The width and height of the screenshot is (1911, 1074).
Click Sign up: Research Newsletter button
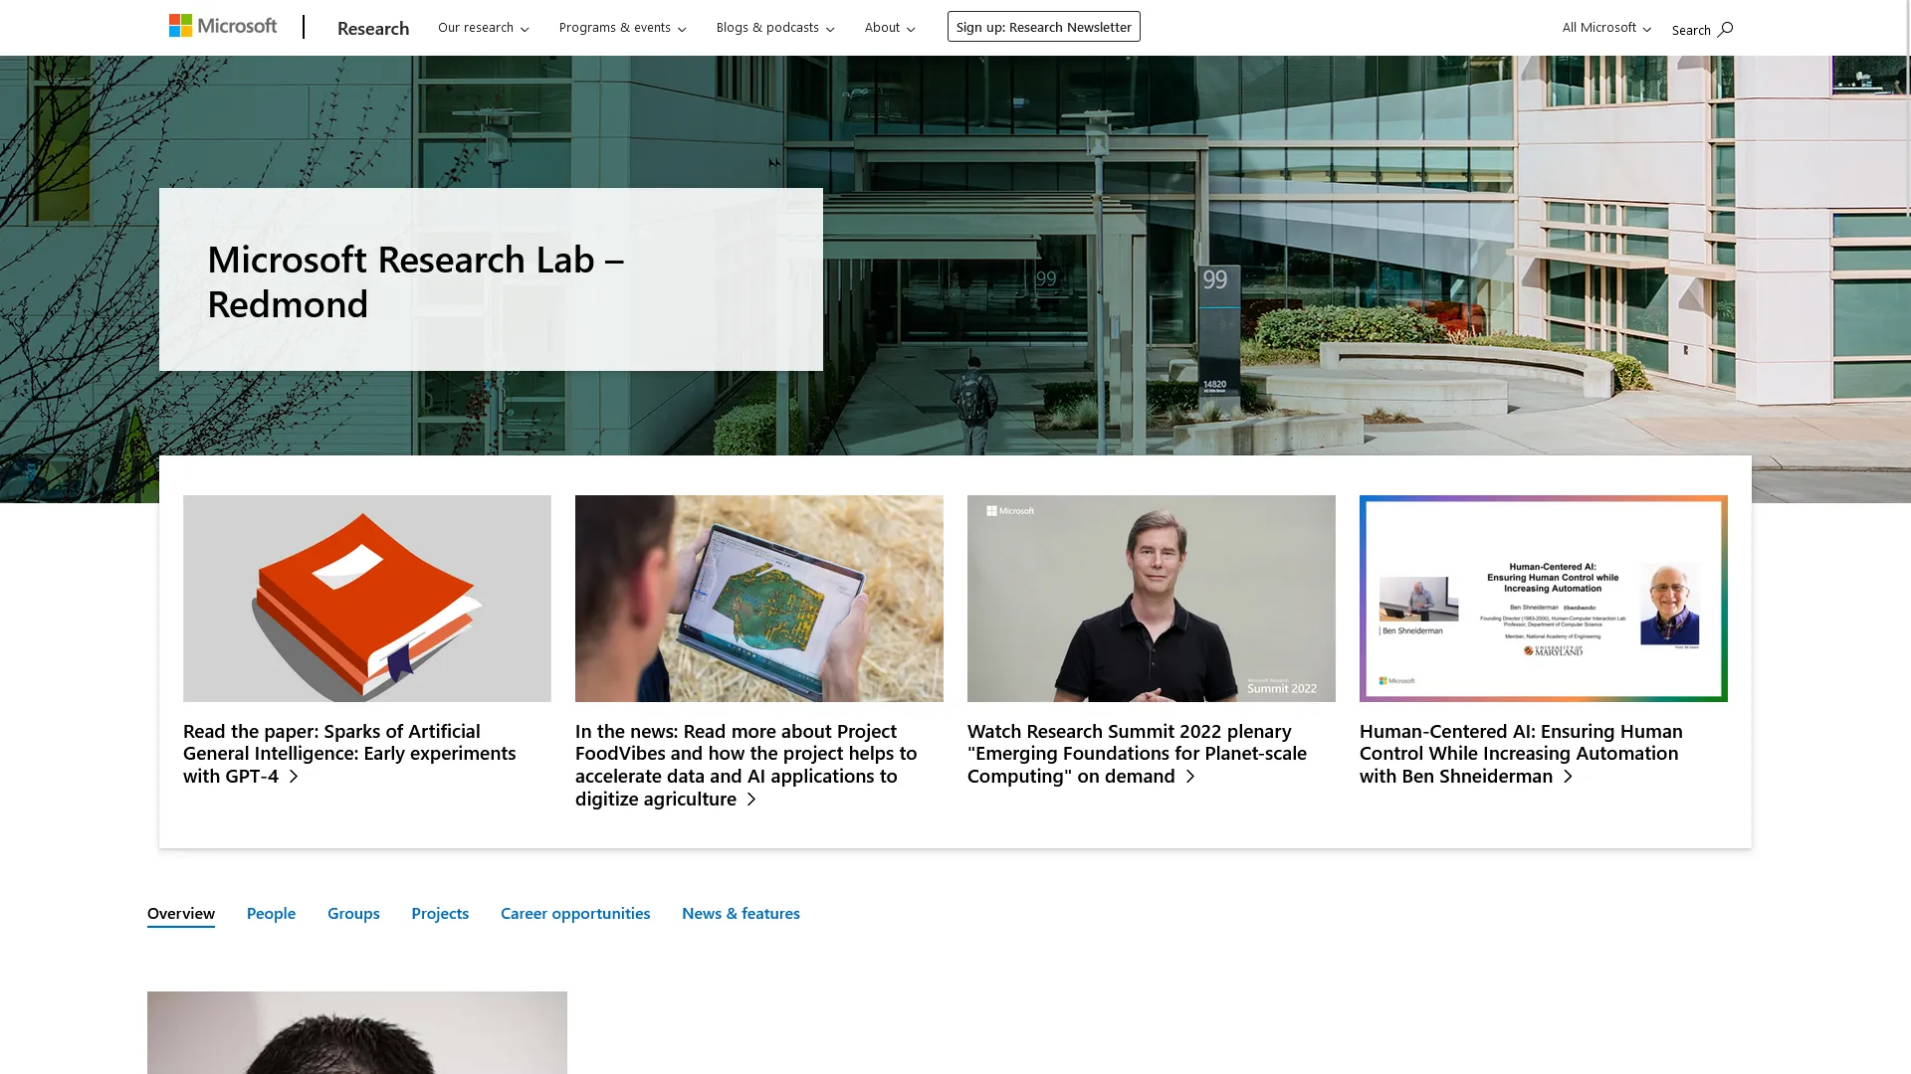(1043, 26)
